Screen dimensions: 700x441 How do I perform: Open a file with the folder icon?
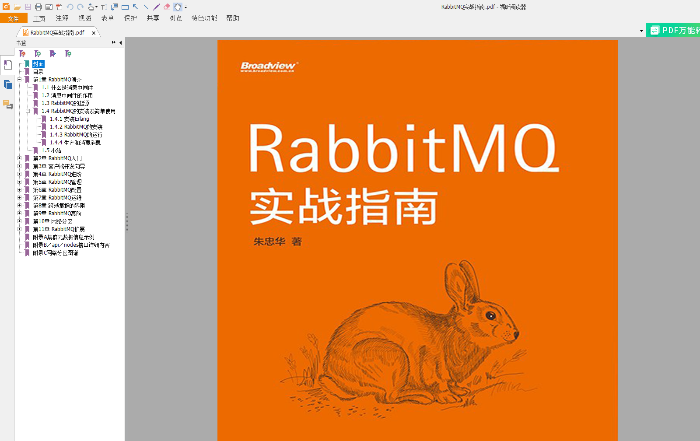tap(17, 7)
